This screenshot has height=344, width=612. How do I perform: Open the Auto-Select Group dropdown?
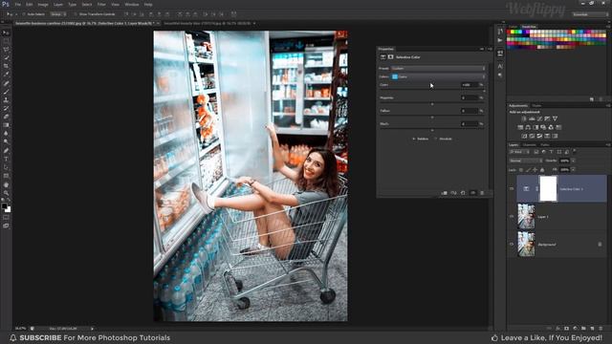click(x=57, y=14)
